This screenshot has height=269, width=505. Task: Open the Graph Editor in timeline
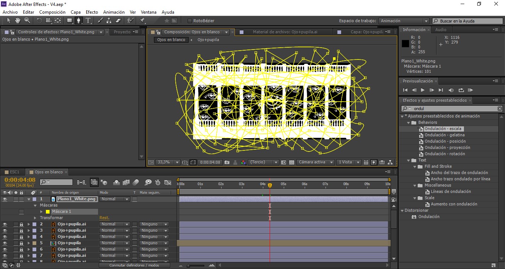click(x=168, y=182)
